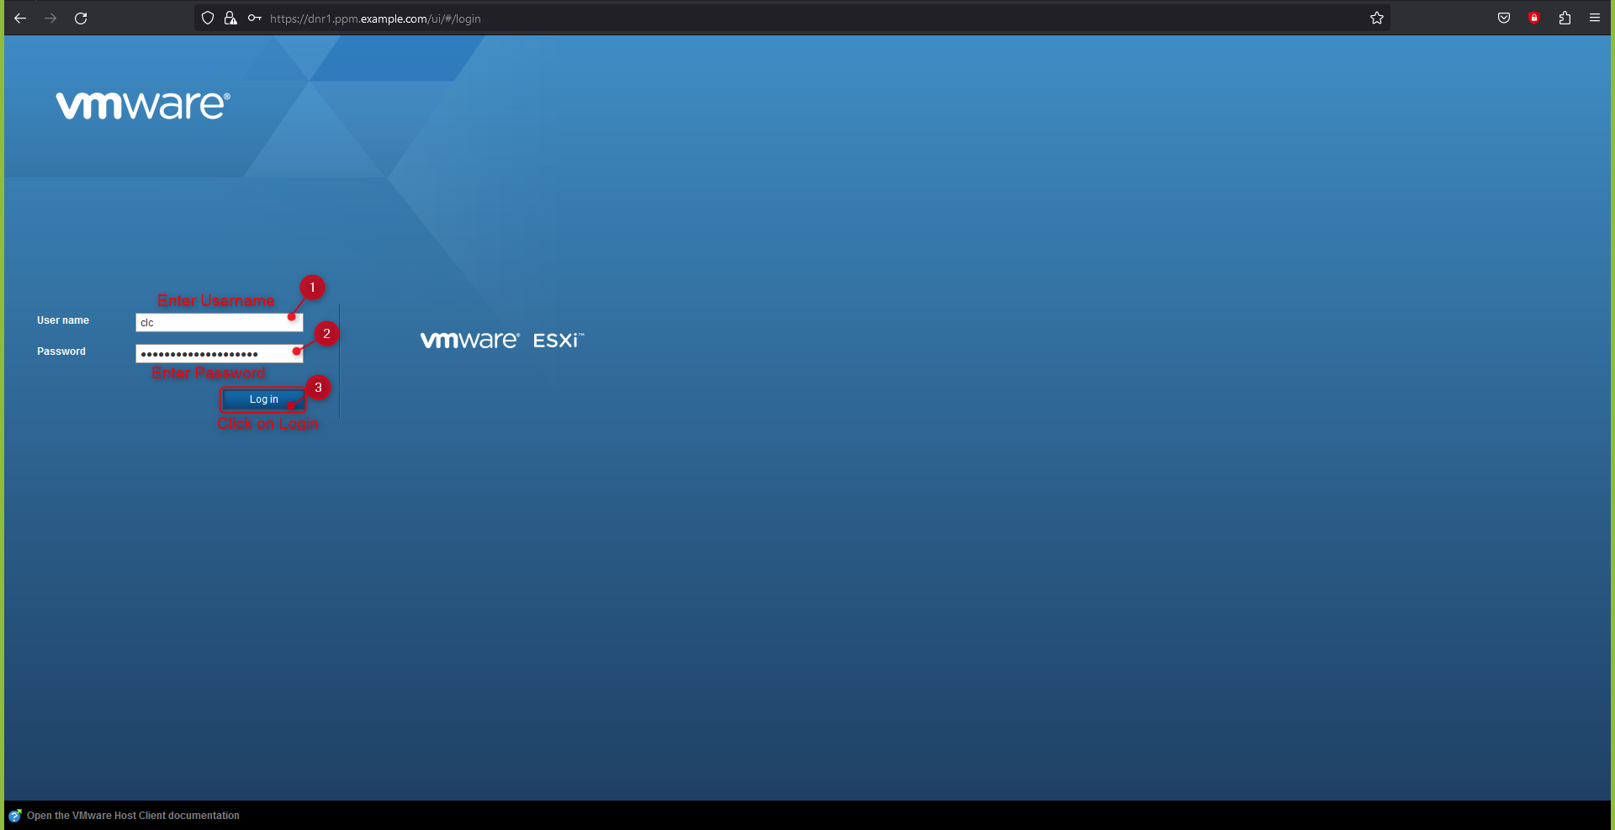The height and width of the screenshot is (830, 1615).
Task: Bookmark this page with the star icon
Action: [x=1377, y=19]
